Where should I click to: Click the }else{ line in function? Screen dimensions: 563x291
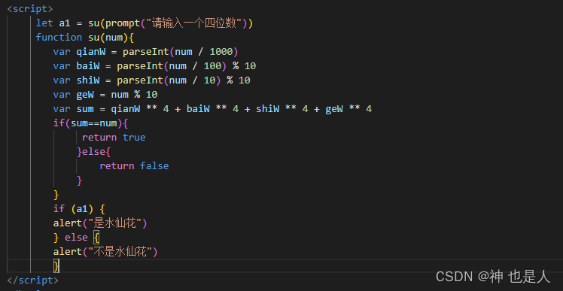[94, 152]
